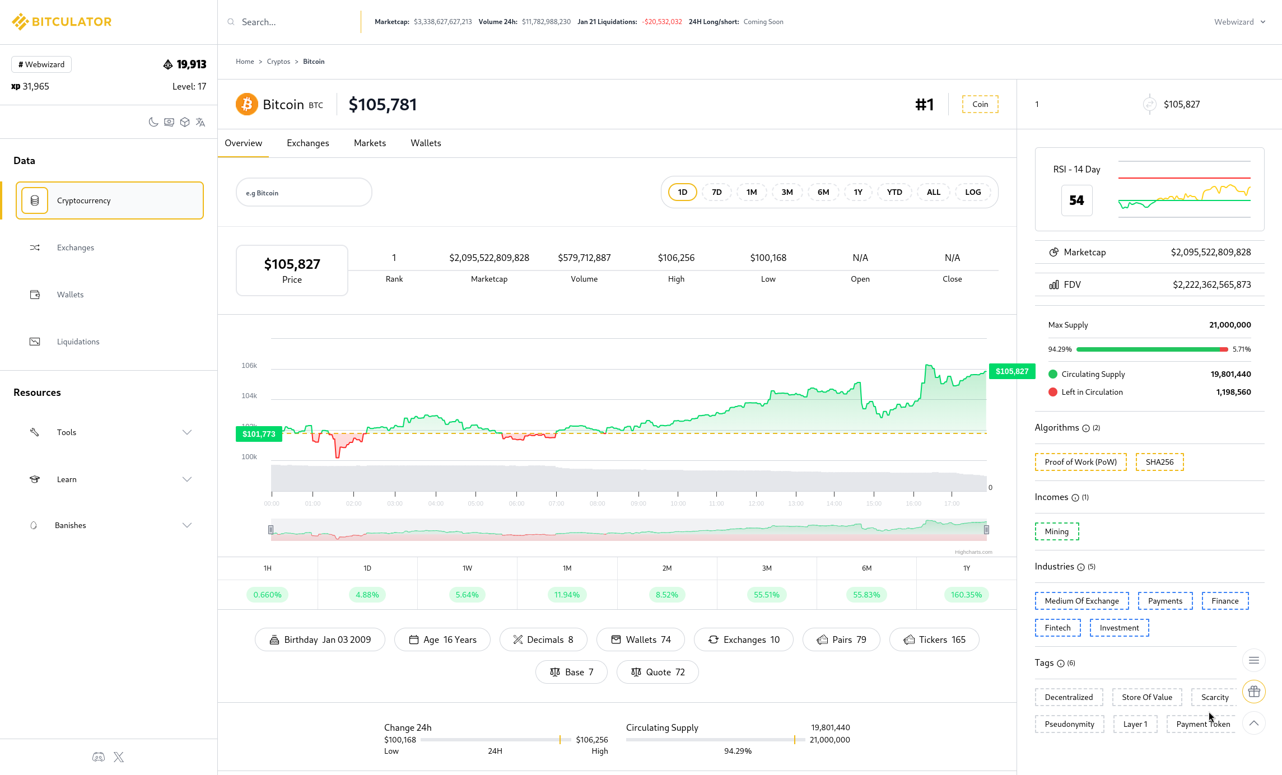
Task: Click the 3D cube icon
Action: (185, 122)
